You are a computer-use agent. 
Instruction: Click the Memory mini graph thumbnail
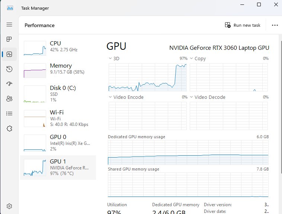(x=35, y=71)
